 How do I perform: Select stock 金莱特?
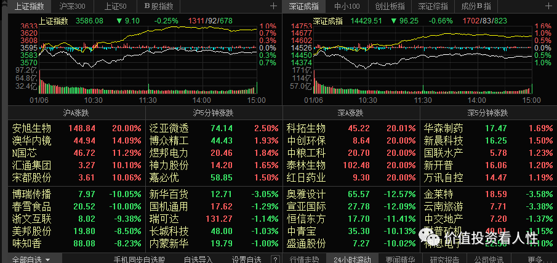(439, 195)
